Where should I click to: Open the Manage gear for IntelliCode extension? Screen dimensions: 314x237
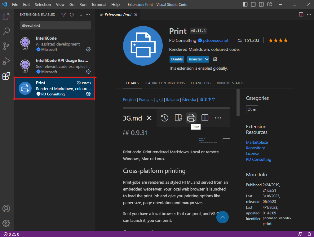(88, 49)
